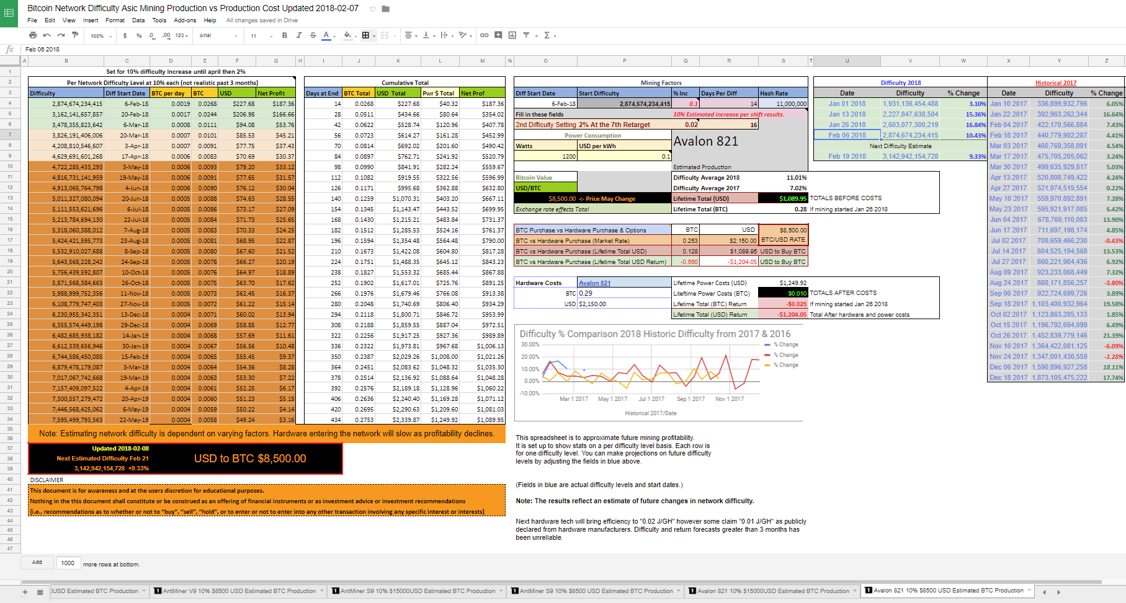Open the Tools menu

click(x=159, y=20)
